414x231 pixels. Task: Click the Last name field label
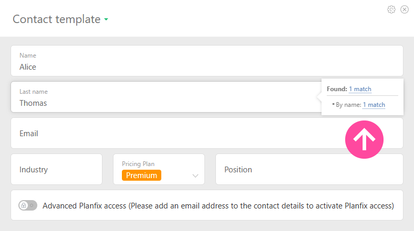pyautogui.click(x=33, y=92)
